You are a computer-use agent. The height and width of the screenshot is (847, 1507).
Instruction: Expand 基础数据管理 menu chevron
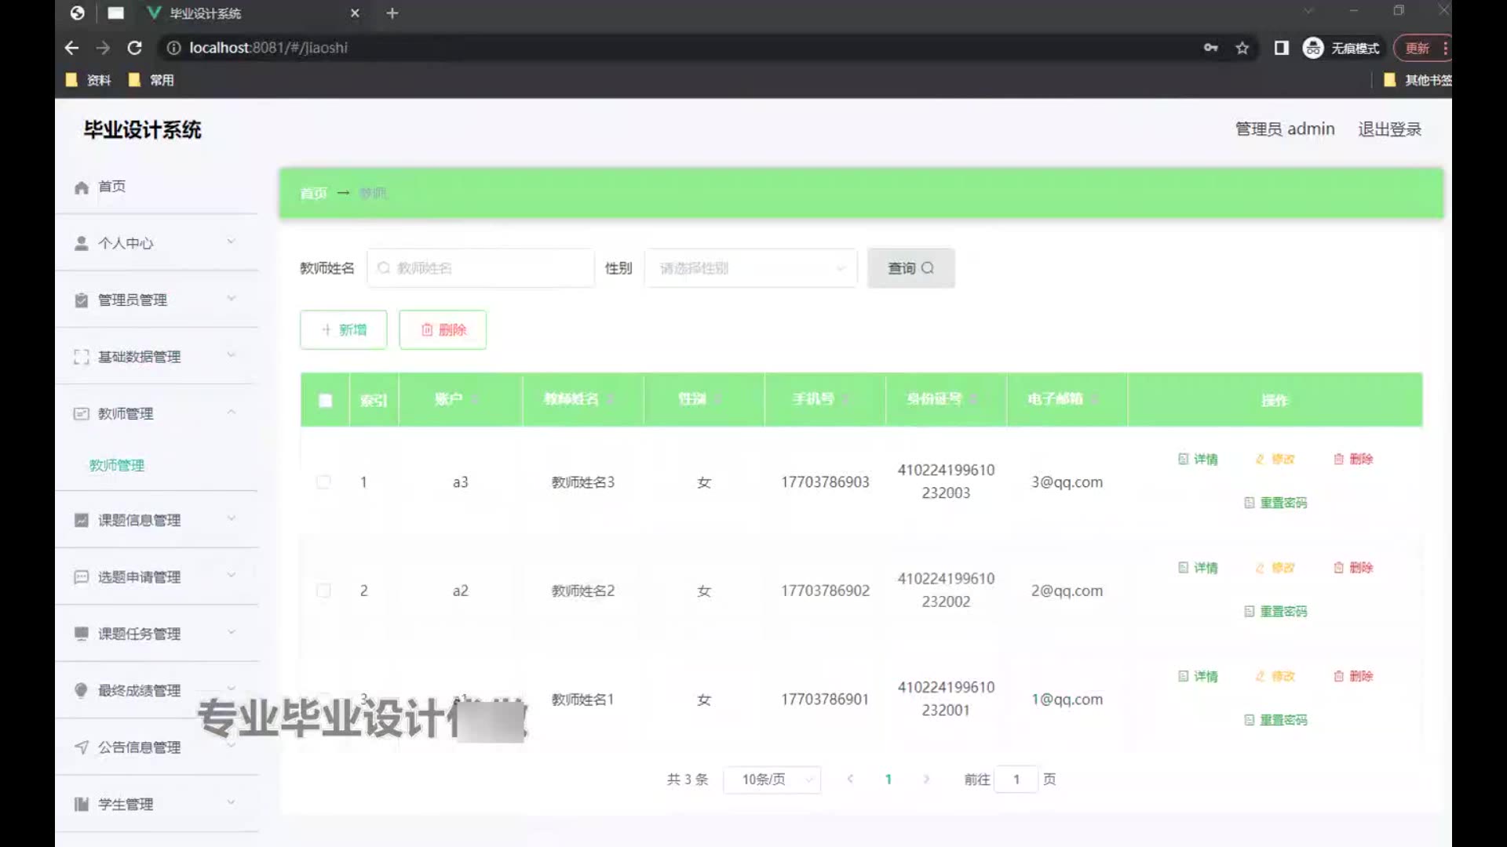point(231,354)
